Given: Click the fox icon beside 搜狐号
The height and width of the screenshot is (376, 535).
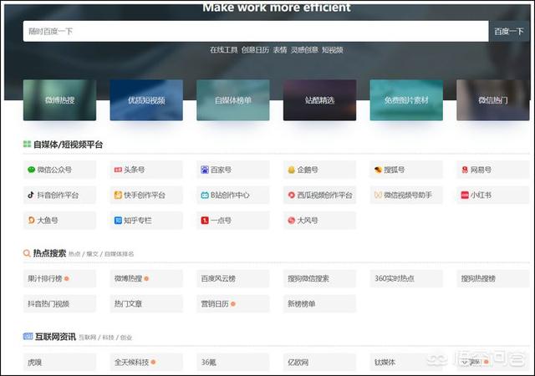Looking at the screenshot, I should pos(378,170).
